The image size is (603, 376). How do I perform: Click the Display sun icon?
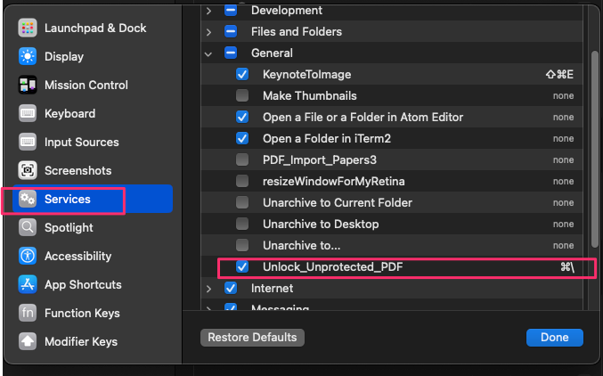coord(28,56)
